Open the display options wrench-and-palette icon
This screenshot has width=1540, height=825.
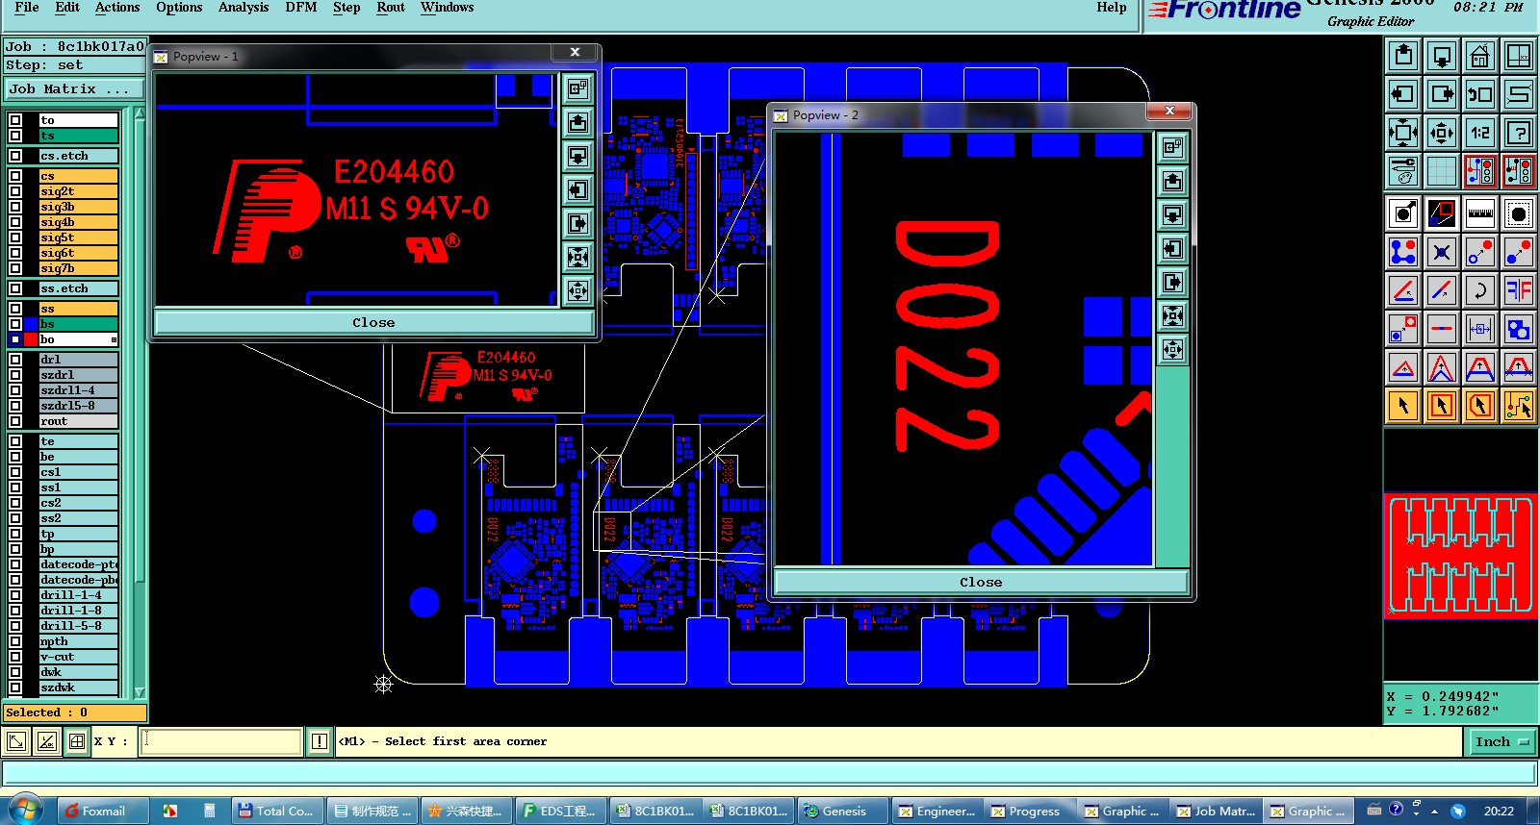[1403, 171]
